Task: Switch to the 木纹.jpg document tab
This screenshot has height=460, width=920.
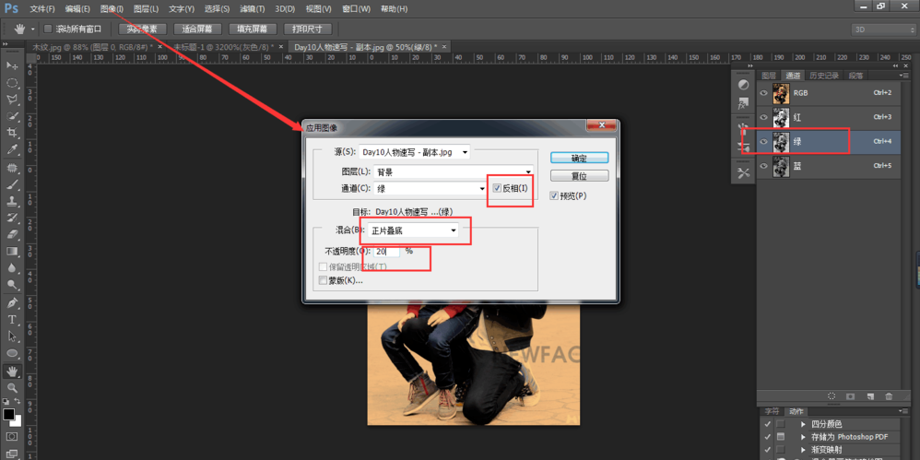Action: (92, 47)
